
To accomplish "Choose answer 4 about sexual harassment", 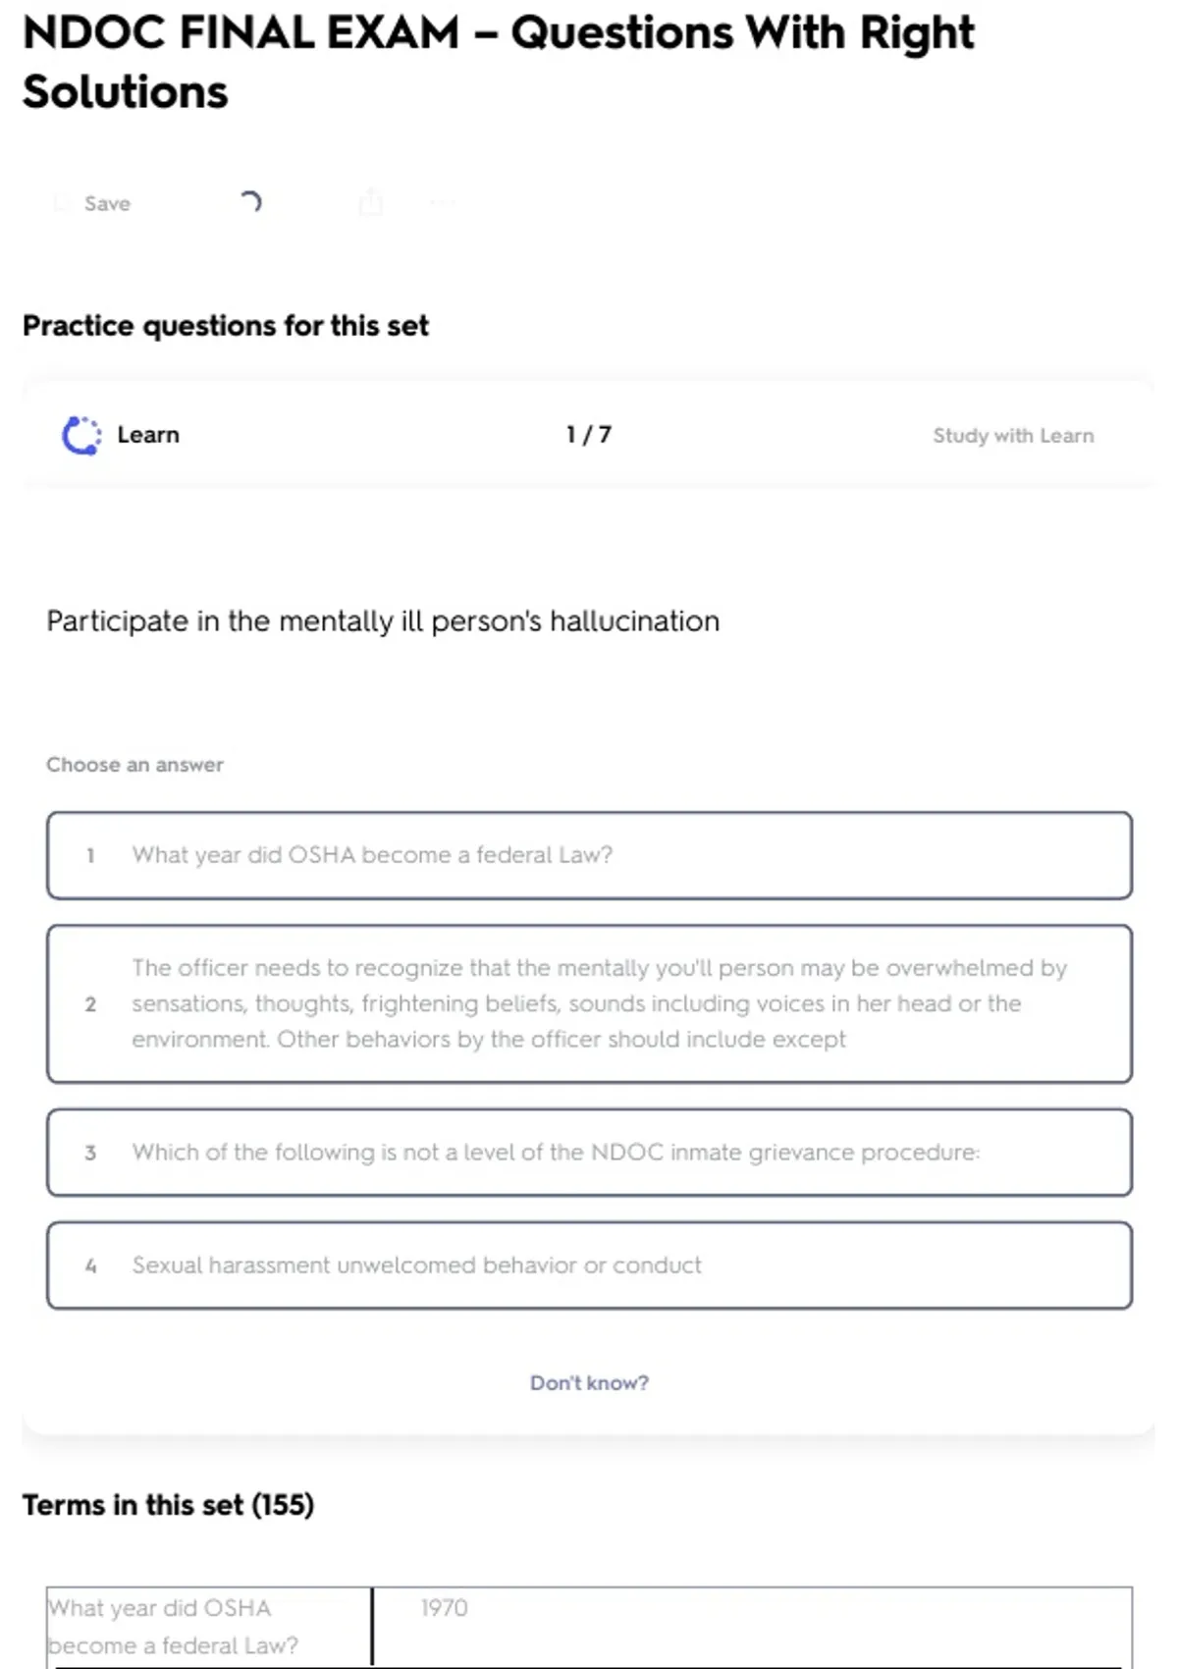I will click(x=589, y=1265).
